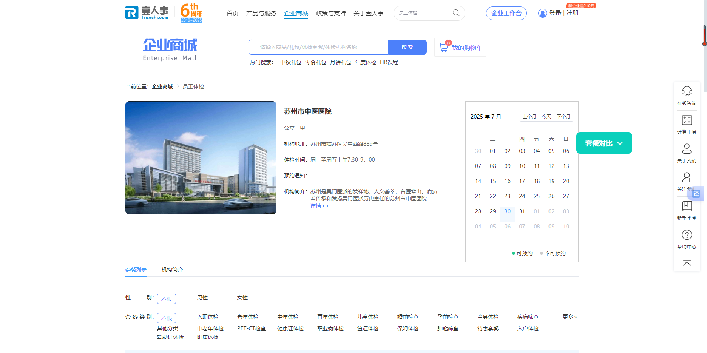The width and height of the screenshot is (707, 353).
Task: Select 女性 gender filter
Action: click(242, 298)
